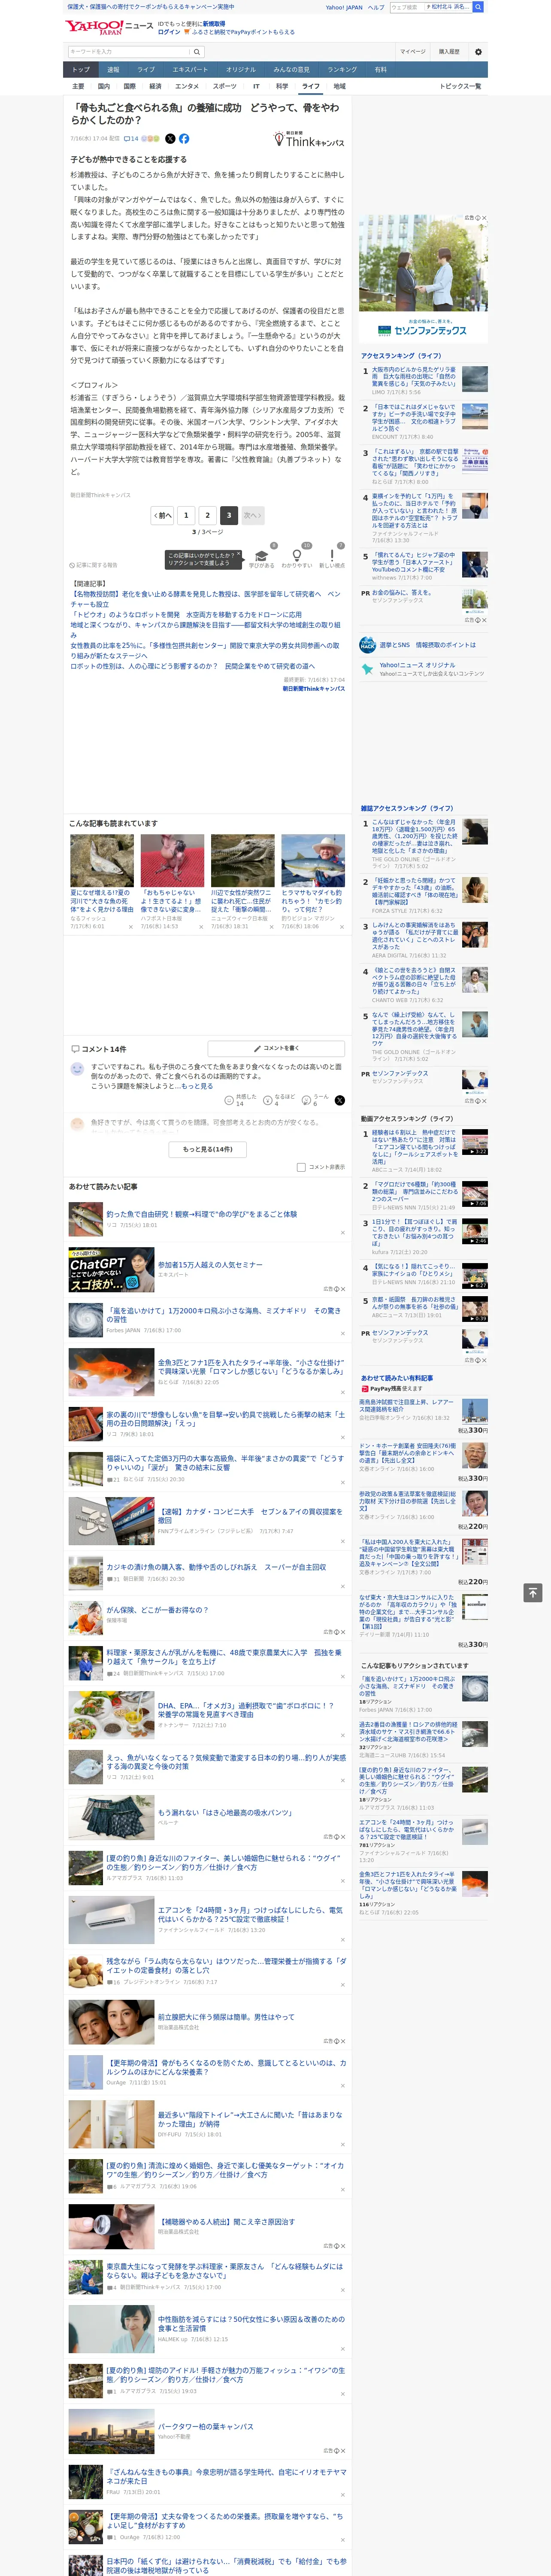Share the first comment on X

pyautogui.click(x=340, y=1100)
